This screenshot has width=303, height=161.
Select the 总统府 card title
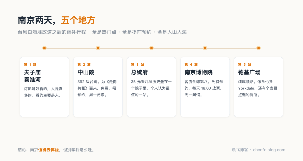pyautogui.click(x=139, y=72)
